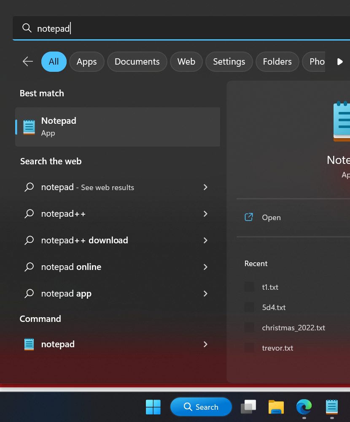The image size is (350, 422).
Task: Click the Open external-link icon
Action: pyautogui.click(x=249, y=217)
